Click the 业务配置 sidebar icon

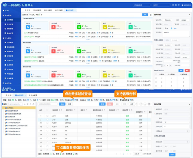coord(5,20)
